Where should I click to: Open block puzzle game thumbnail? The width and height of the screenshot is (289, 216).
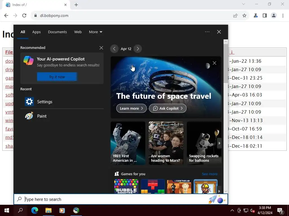(153, 186)
